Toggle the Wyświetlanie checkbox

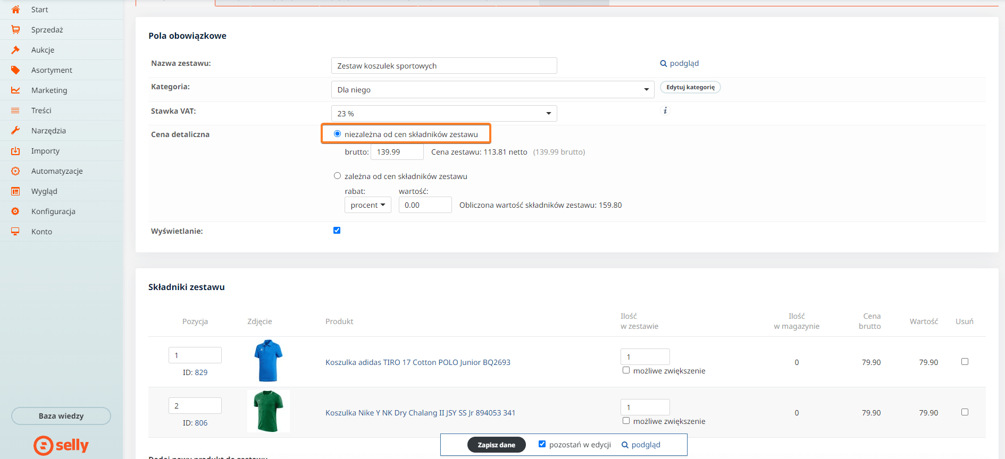[337, 231]
